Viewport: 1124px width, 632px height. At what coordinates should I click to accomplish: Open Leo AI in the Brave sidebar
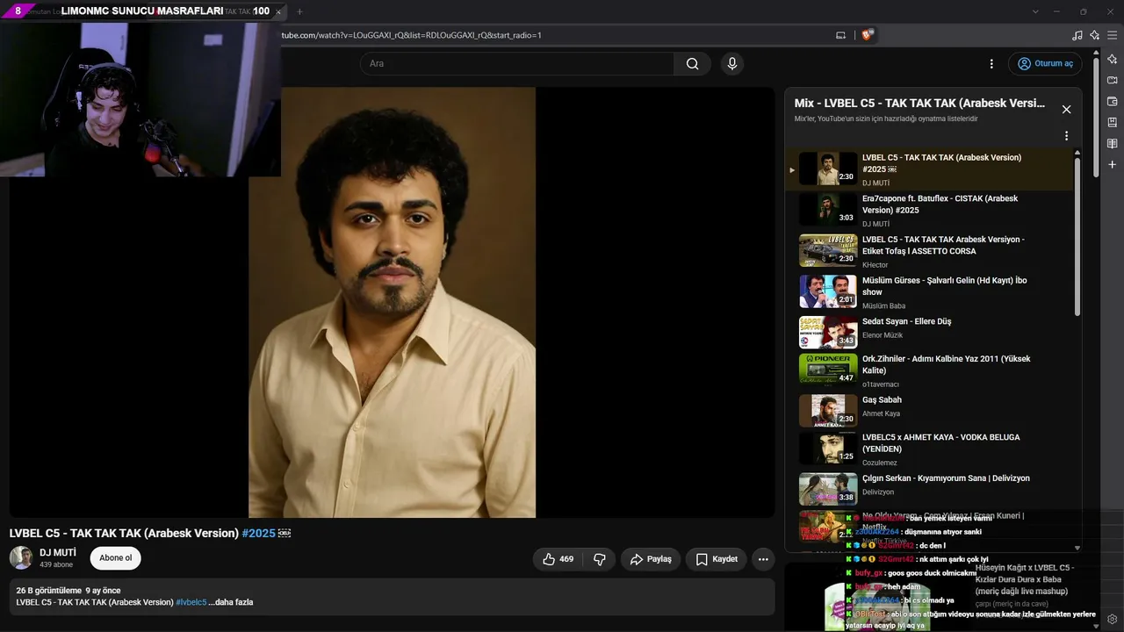pyautogui.click(x=1113, y=59)
